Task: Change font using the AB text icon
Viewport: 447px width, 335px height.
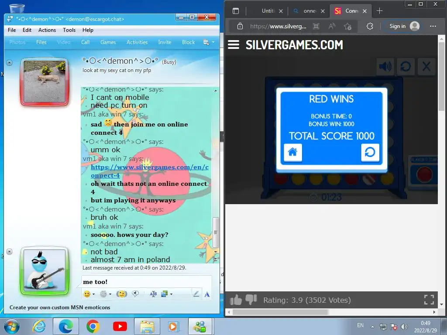Action: click(153, 294)
